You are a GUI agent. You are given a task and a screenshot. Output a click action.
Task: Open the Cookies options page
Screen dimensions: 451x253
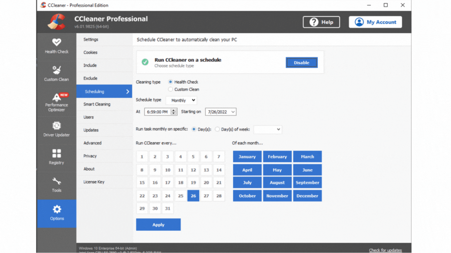coord(104,52)
